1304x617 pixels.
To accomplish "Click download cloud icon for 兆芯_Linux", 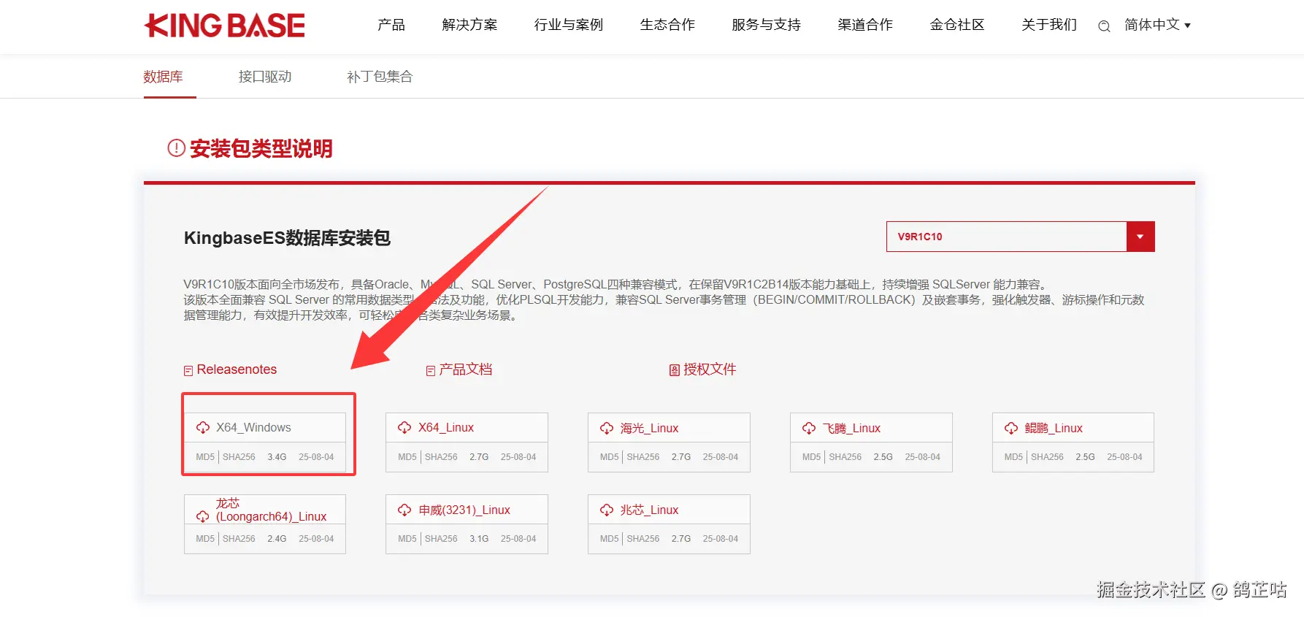I will coord(607,510).
